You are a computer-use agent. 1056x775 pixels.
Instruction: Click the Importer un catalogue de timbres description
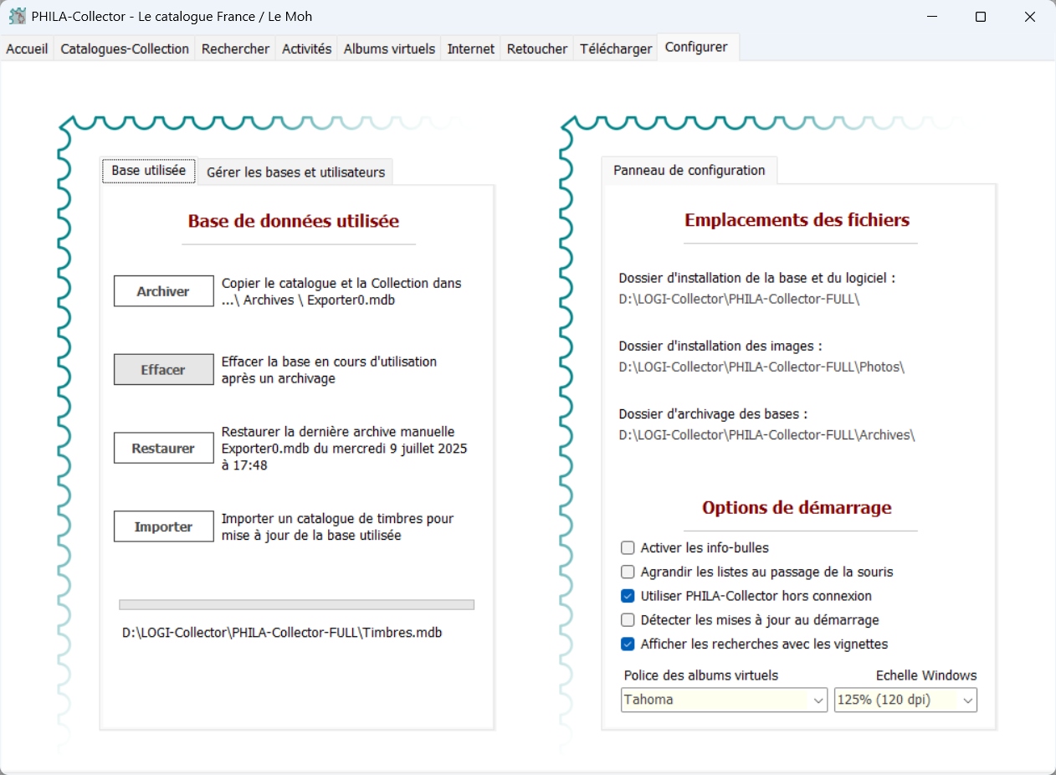click(x=337, y=527)
